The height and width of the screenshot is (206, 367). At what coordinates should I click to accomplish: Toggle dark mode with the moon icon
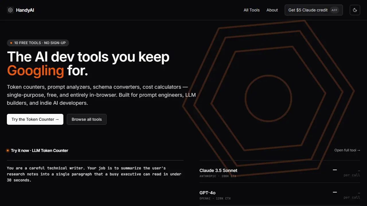coord(355,10)
